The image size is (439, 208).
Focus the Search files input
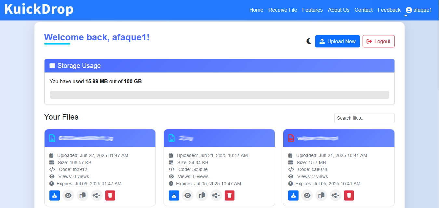click(365, 118)
